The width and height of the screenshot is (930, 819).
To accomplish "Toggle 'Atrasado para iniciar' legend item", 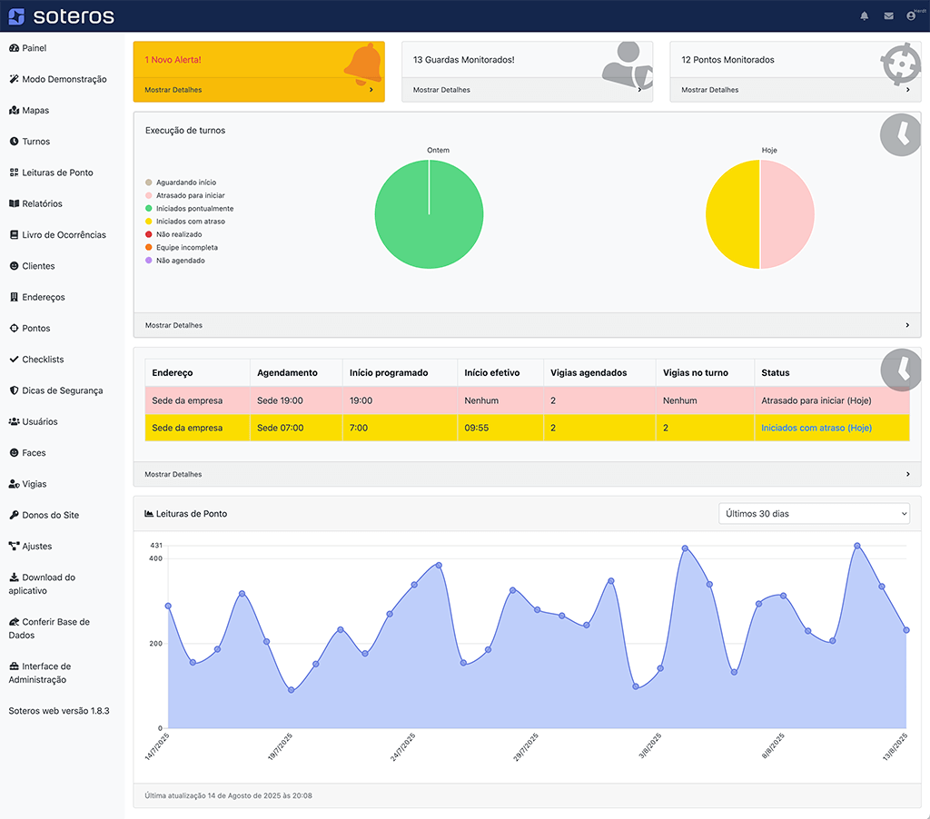I will coord(190,195).
